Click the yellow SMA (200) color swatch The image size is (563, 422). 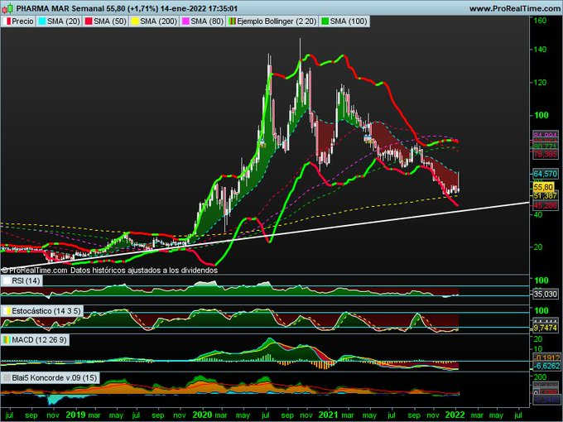tap(135, 22)
